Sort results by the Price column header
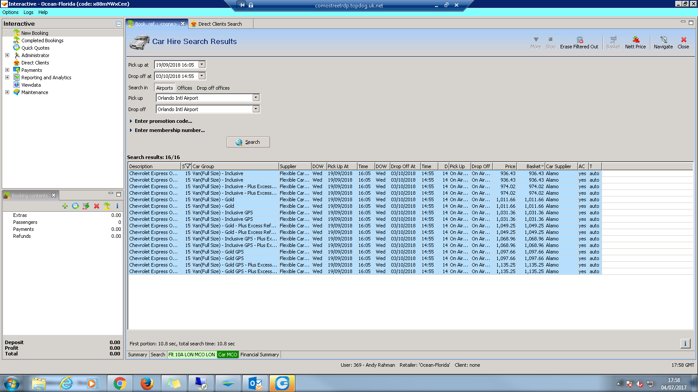This screenshot has height=392, width=698. click(x=505, y=166)
